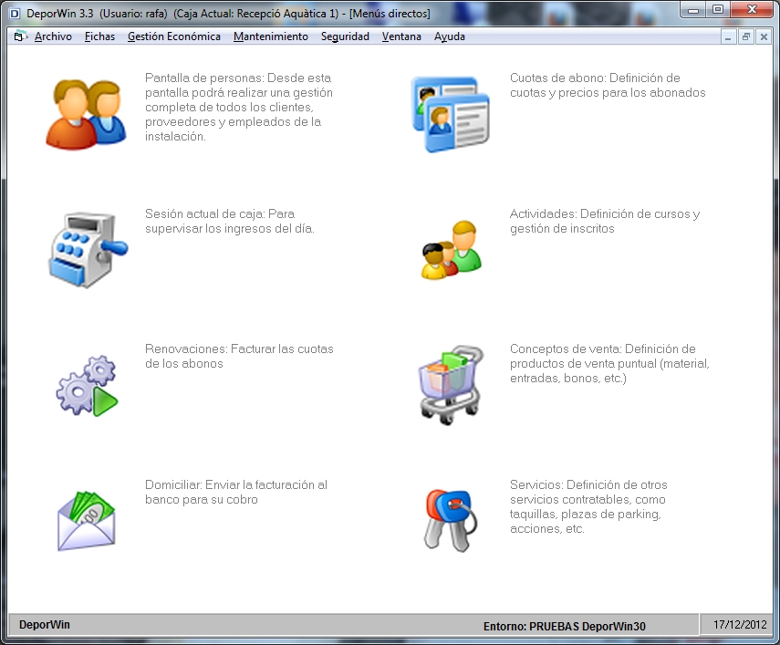Image resolution: width=780 pixels, height=645 pixels.
Task: Open the Mantenimiento menu
Action: 271,36
